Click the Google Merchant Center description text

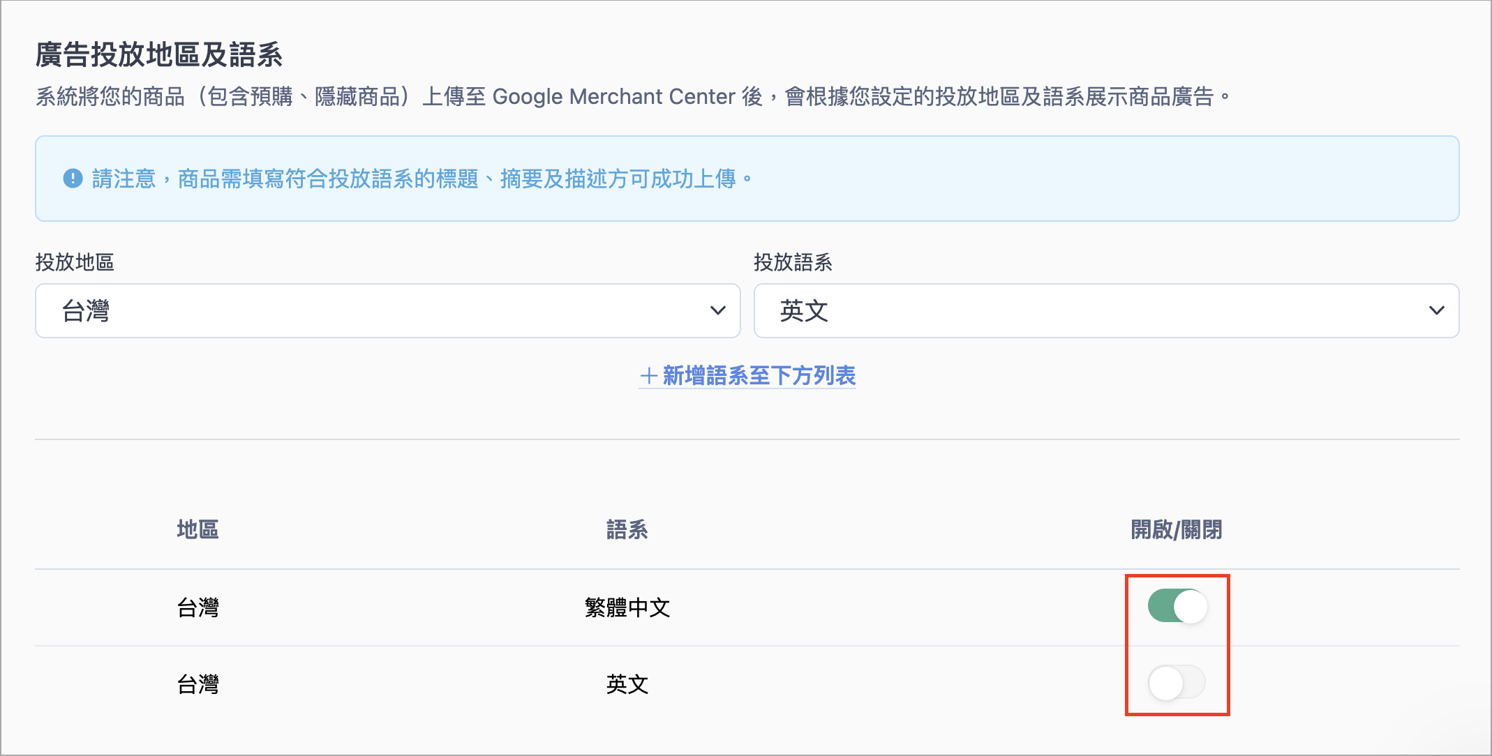tap(634, 96)
